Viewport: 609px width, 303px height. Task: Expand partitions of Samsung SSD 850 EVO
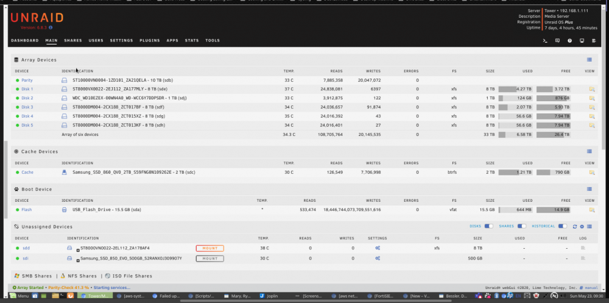click(78, 260)
